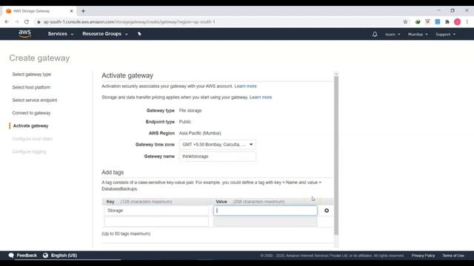Open the Privacy Policy link
Screen dimensions: 474x266
click(x=423, y=256)
